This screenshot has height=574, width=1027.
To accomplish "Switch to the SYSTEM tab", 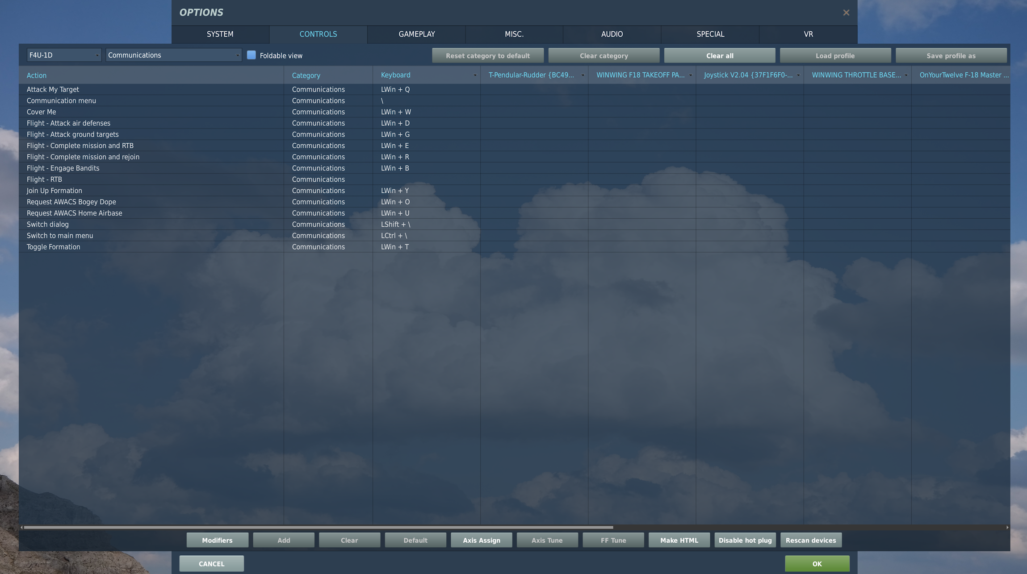I will [220, 34].
